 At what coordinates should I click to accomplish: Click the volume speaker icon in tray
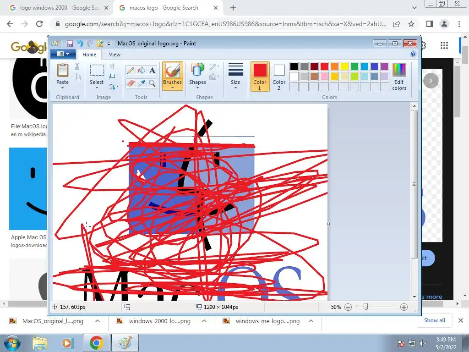coord(423,343)
